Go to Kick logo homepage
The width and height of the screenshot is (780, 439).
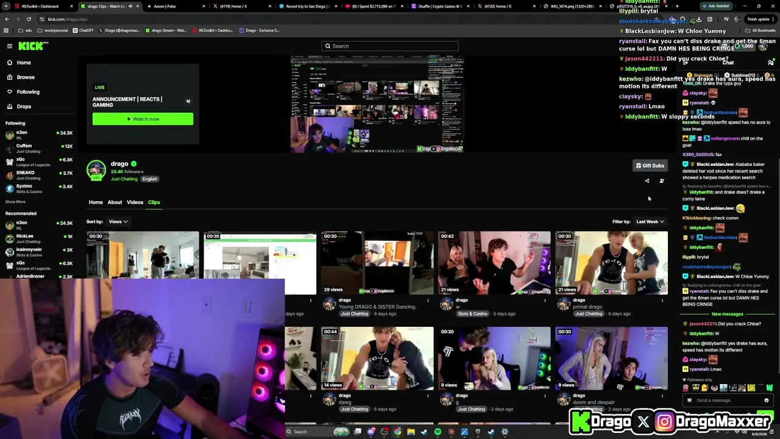click(x=30, y=46)
